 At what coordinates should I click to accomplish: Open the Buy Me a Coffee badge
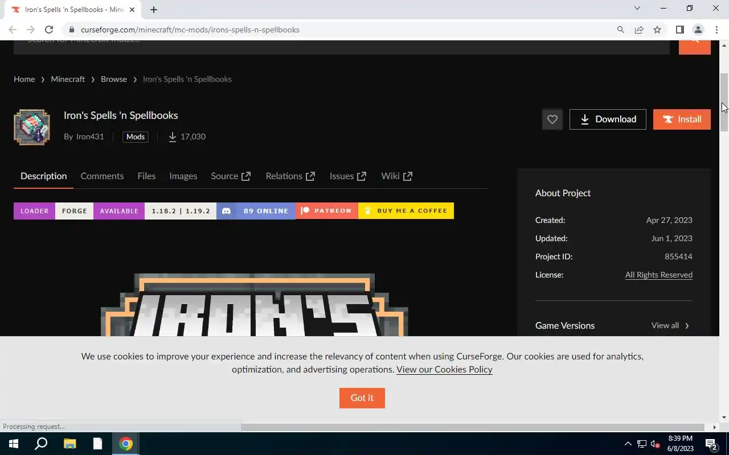pyautogui.click(x=406, y=211)
